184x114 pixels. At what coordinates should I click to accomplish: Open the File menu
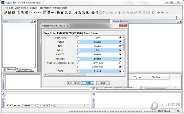6,8
